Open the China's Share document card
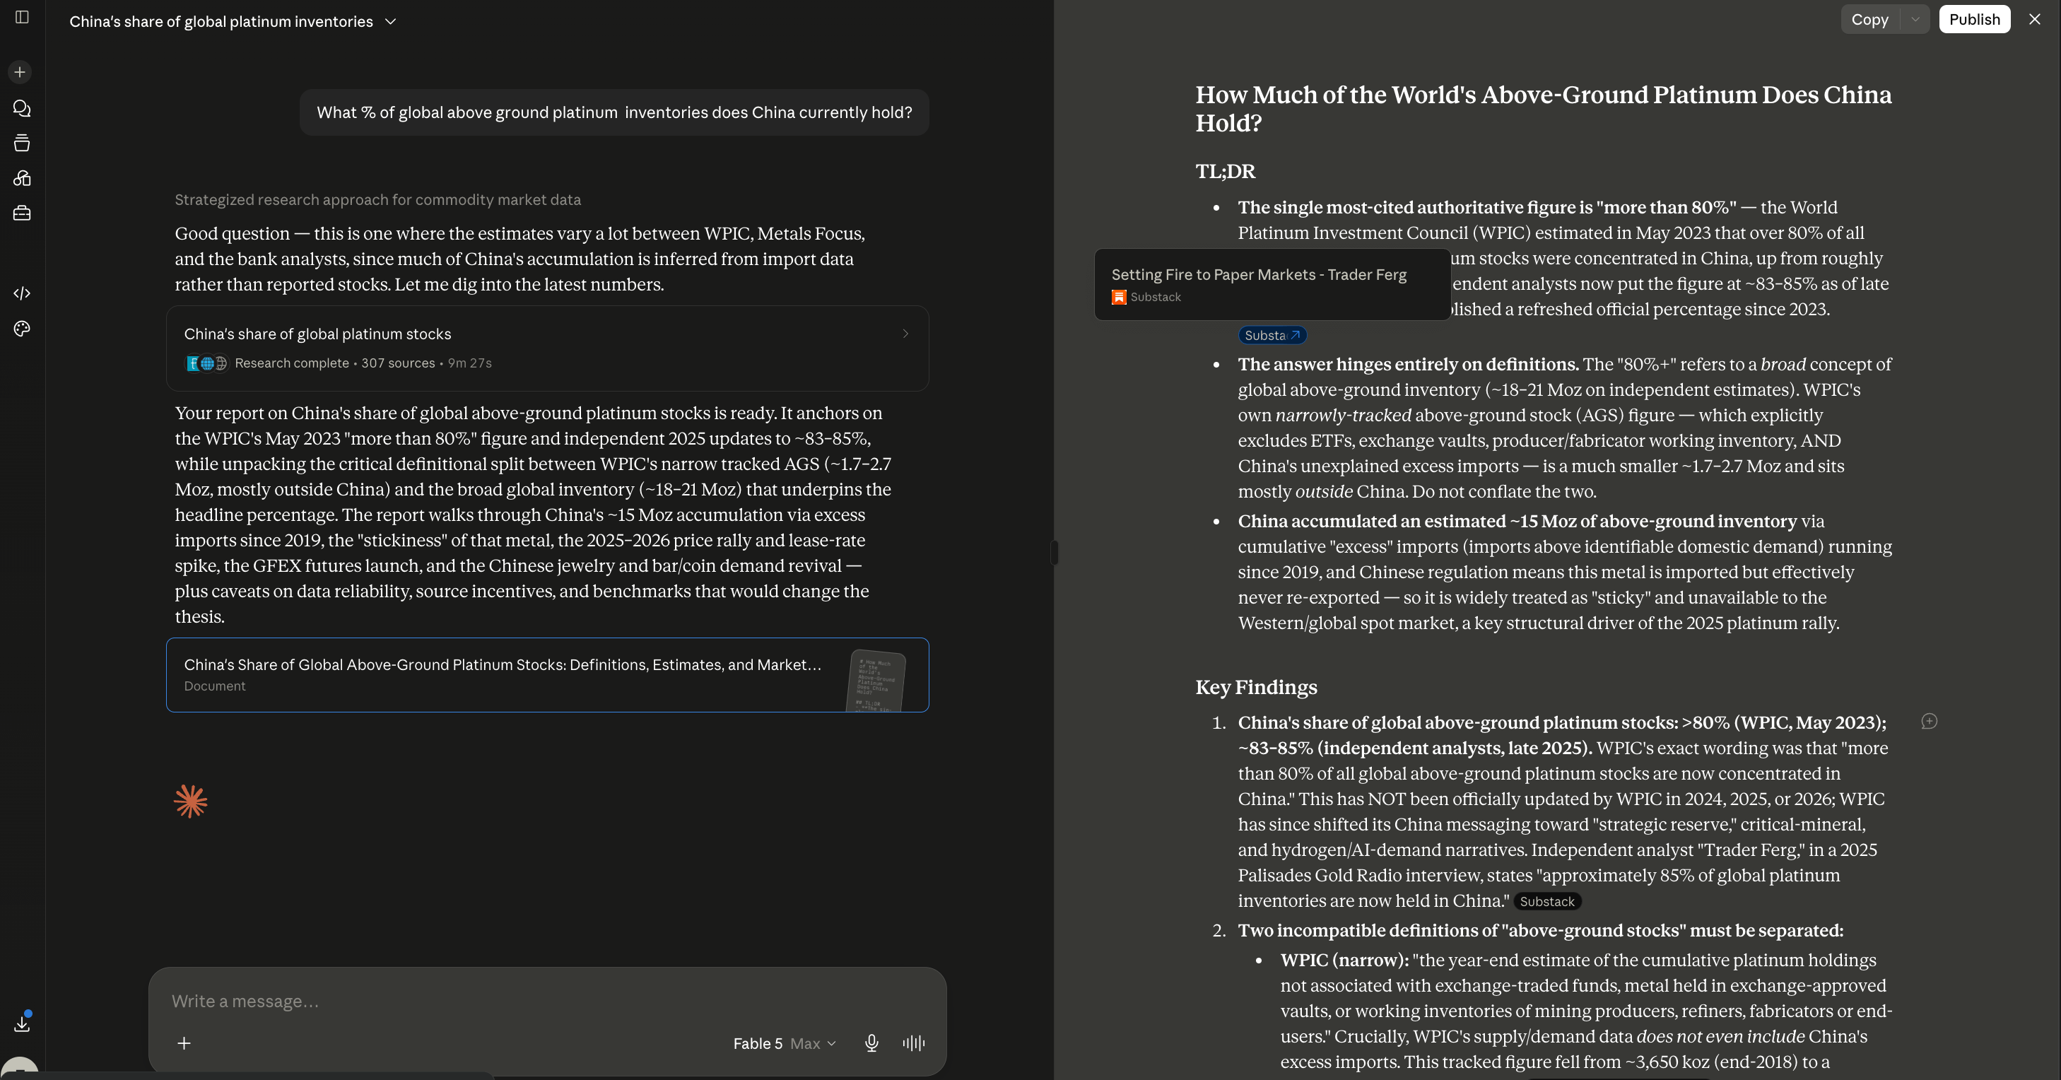2061x1080 pixels. coord(547,674)
